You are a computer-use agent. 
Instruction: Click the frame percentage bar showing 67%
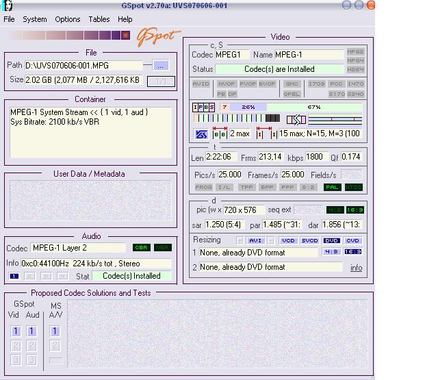(x=314, y=107)
